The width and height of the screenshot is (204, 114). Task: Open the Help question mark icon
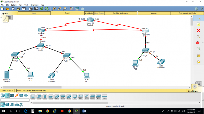(201, 9)
